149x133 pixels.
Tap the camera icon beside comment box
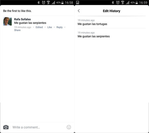[x=6, y=127]
